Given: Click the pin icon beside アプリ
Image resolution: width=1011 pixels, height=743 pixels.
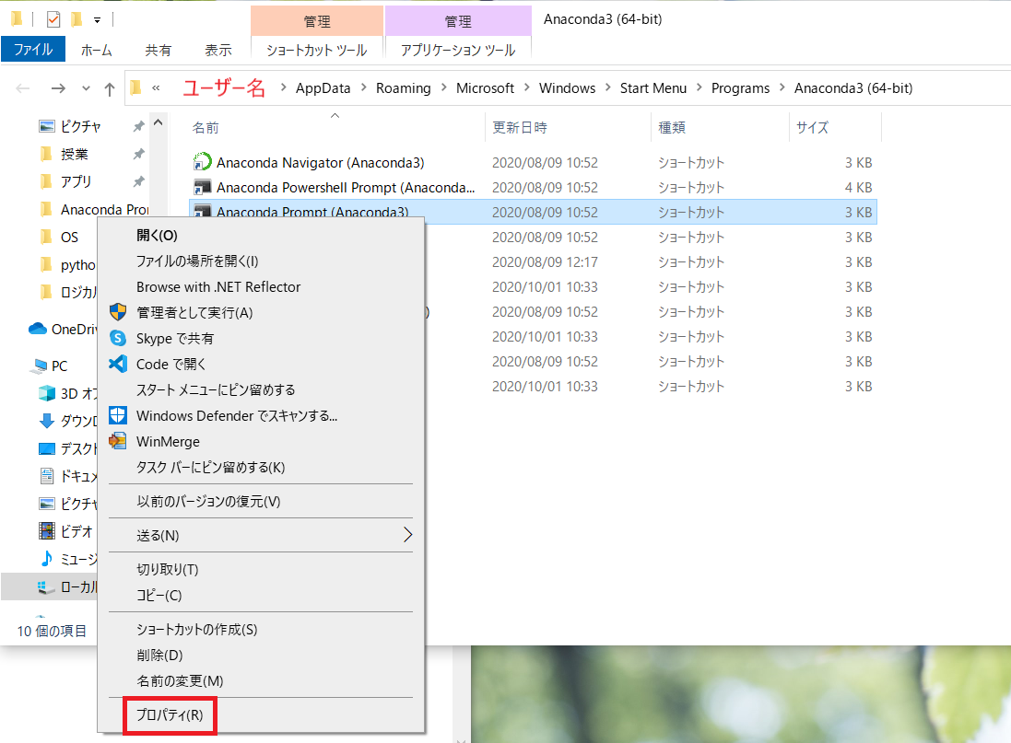Looking at the screenshot, I should coord(138,181).
